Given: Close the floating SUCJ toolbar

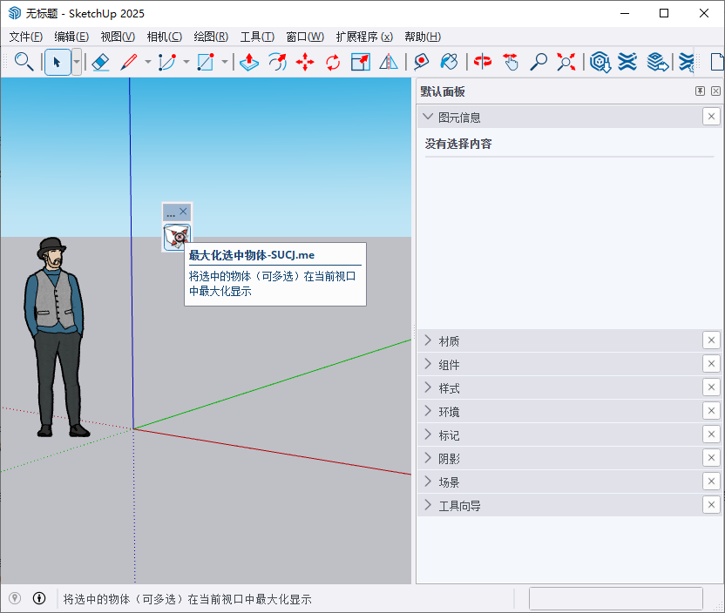Looking at the screenshot, I should [183, 211].
